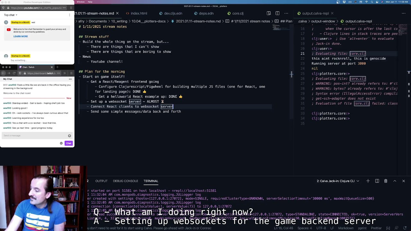Open the YouTube chat three-dot options menu
411x231 pixels.
[x=69, y=15]
